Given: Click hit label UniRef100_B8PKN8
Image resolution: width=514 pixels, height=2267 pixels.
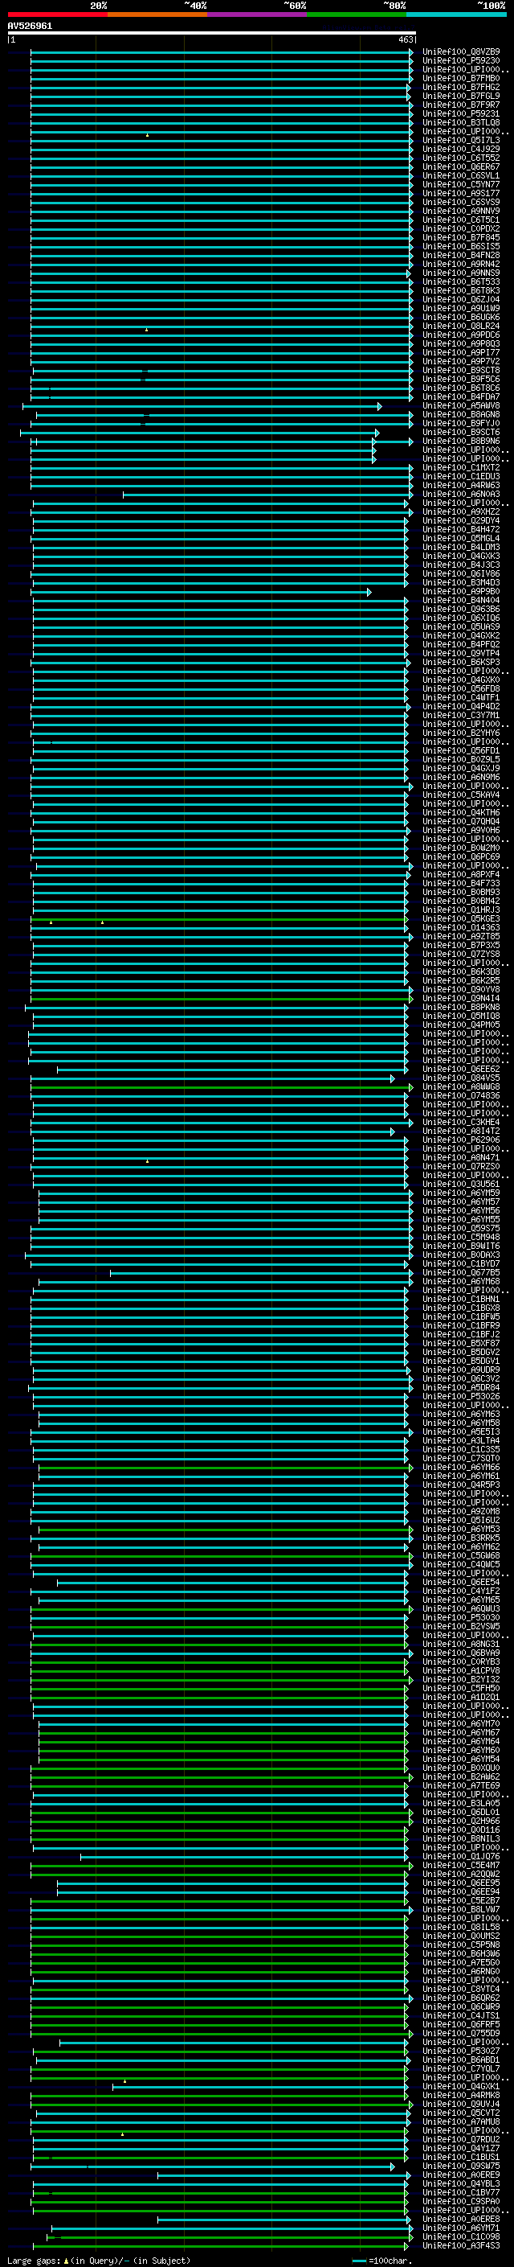Looking at the screenshot, I should pyautogui.click(x=460, y=1007).
